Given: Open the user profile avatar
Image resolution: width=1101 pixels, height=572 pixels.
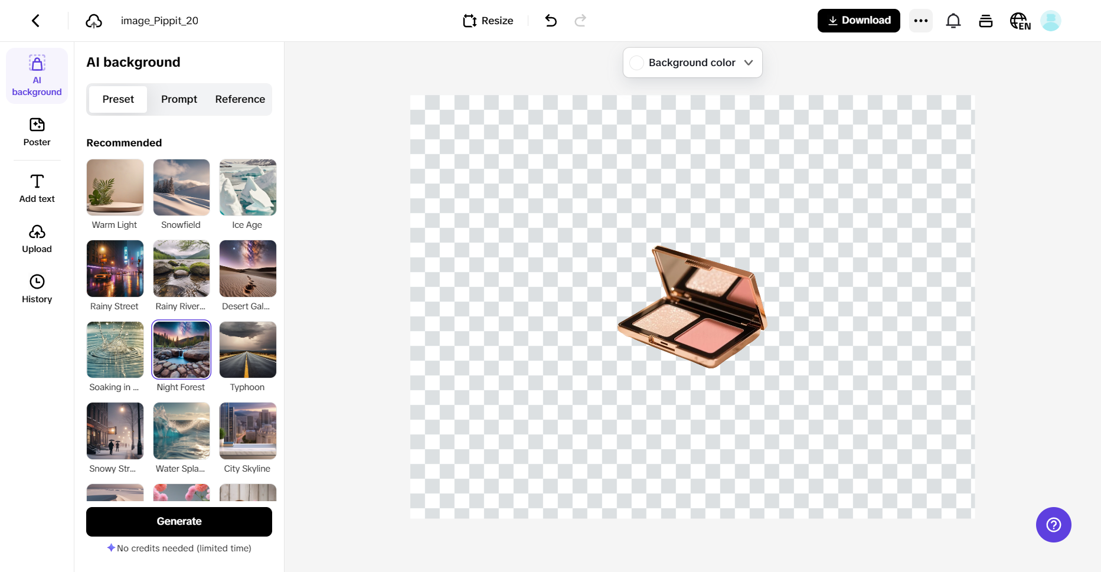Looking at the screenshot, I should point(1051,21).
